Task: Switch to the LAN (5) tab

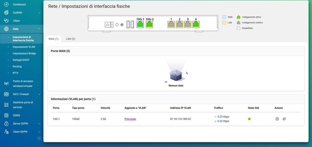Action: 70,39
